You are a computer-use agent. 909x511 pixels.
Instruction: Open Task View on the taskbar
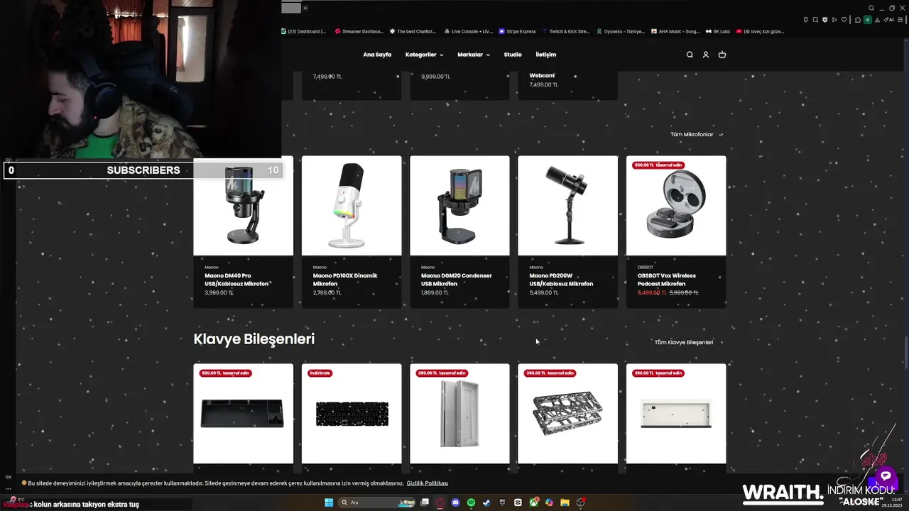(x=425, y=502)
